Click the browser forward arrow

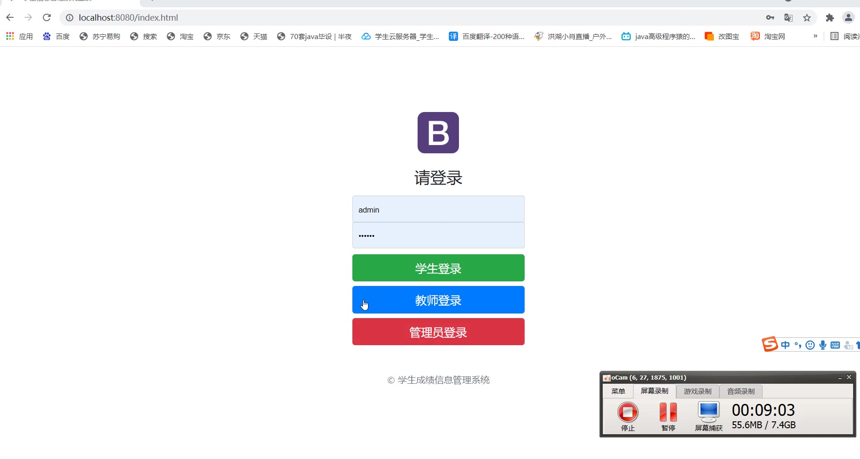(x=28, y=17)
